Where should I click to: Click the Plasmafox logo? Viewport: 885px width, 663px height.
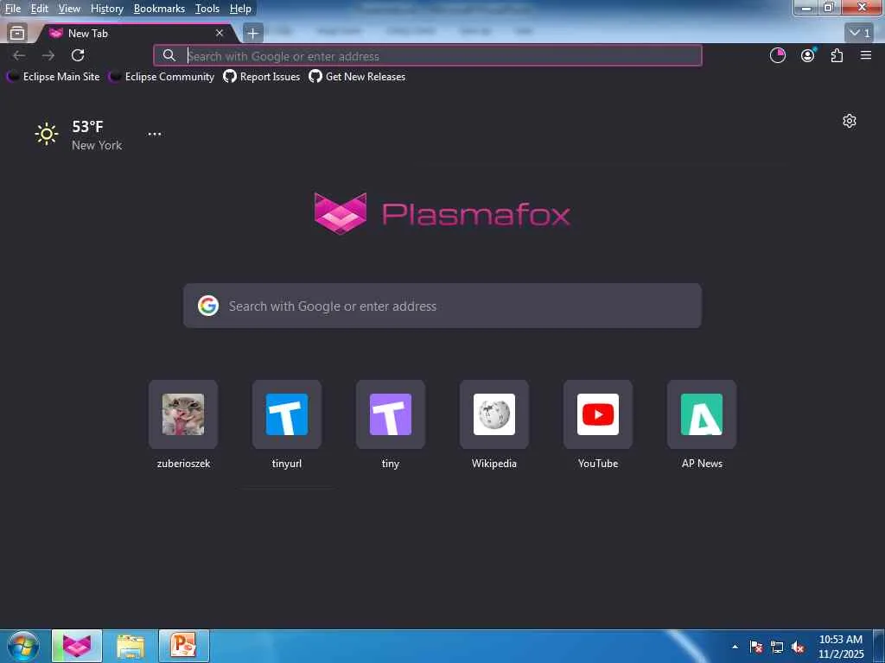tap(442, 213)
